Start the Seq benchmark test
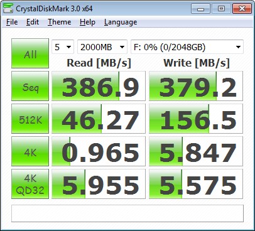 coord(30,86)
